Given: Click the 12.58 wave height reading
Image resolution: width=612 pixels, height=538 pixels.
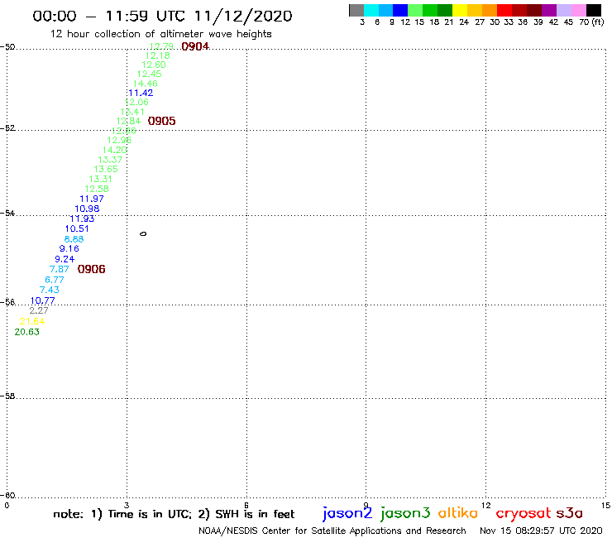Looking at the screenshot, I should pyautogui.click(x=97, y=189).
